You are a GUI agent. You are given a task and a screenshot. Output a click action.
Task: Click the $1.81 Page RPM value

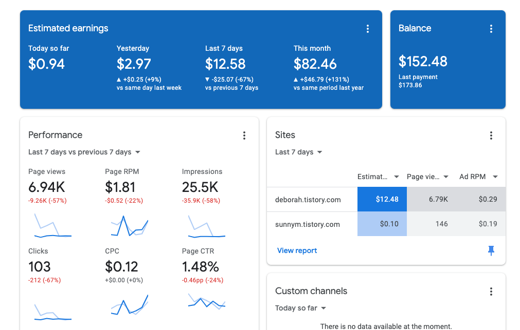pos(120,187)
